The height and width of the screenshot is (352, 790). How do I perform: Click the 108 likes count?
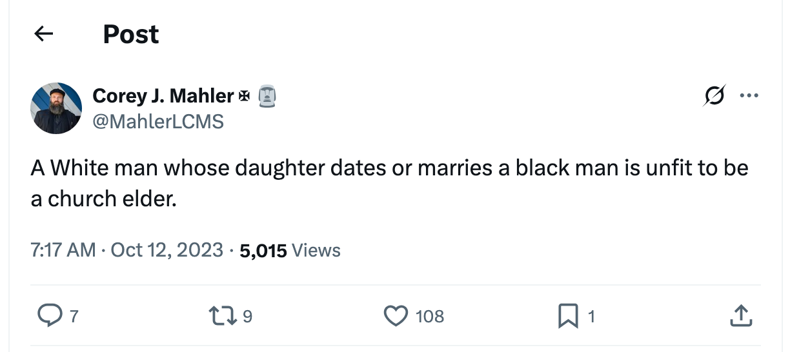[429, 317]
